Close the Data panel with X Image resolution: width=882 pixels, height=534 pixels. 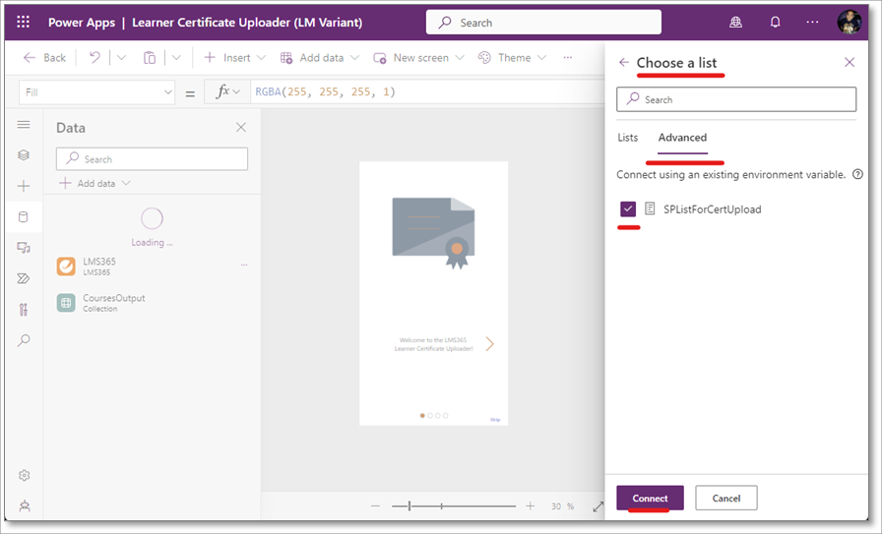tap(241, 127)
